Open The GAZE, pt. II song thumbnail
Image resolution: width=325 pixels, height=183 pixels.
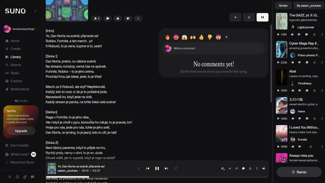pyautogui.click(x=282, y=21)
